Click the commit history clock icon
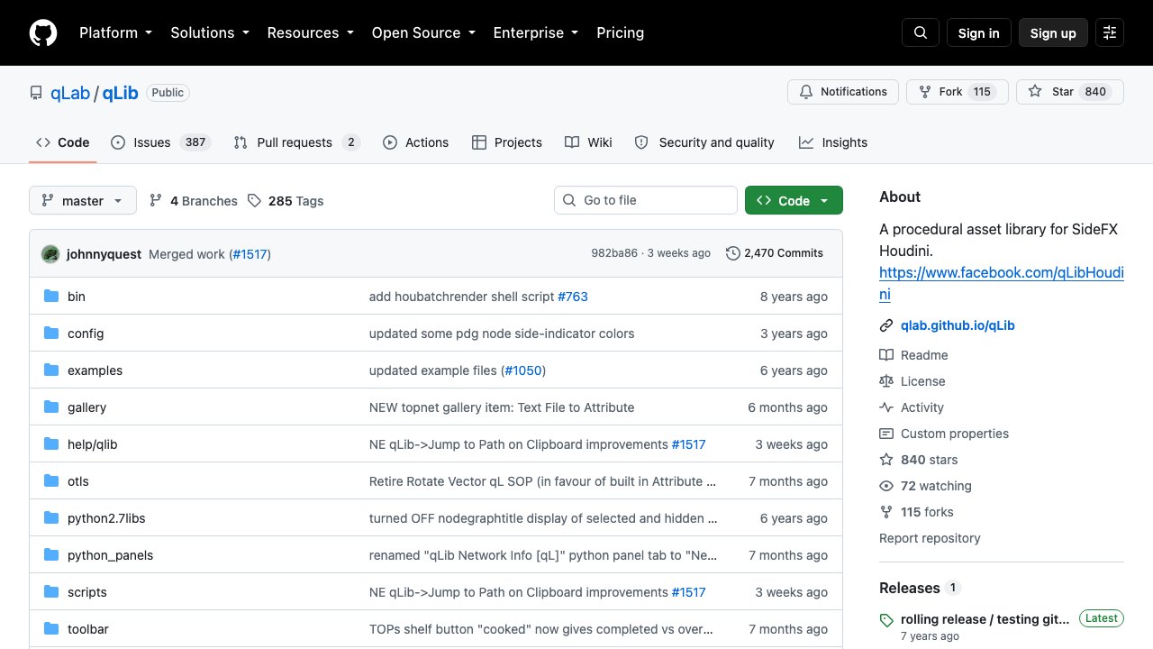The height and width of the screenshot is (649, 1153). point(733,253)
